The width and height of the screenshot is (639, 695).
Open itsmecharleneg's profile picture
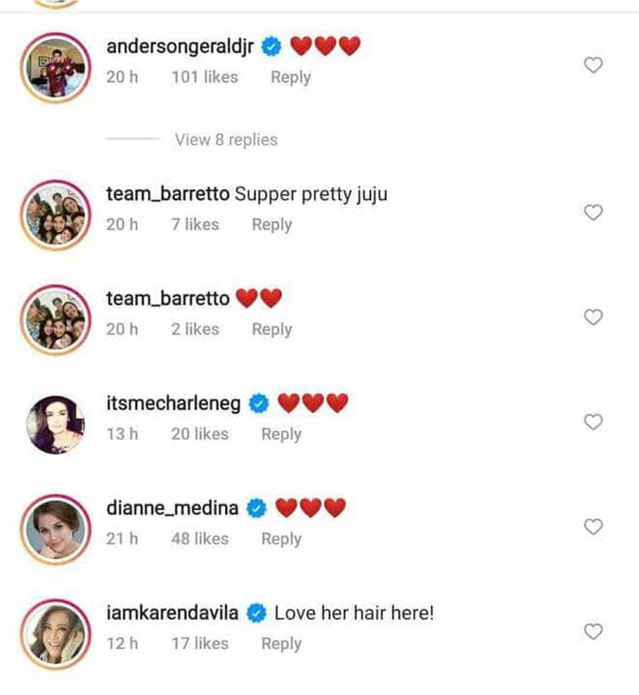click(56, 425)
